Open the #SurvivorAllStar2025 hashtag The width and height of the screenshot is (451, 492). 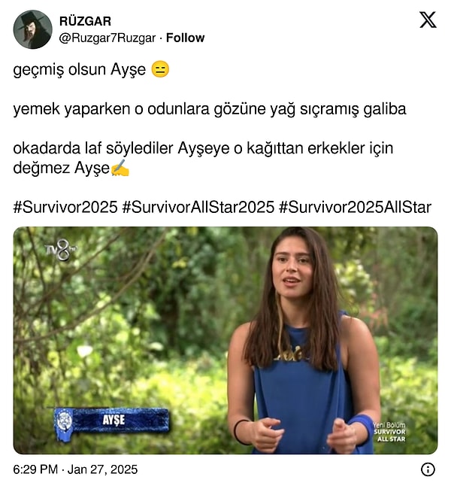click(x=198, y=207)
